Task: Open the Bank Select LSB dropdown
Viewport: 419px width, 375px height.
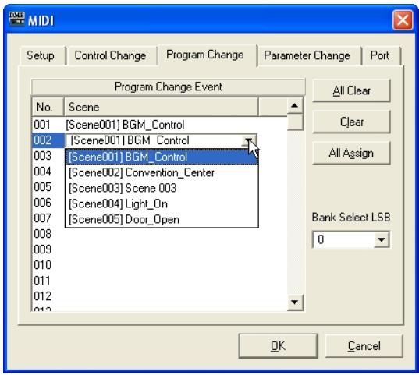Action: pos(381,239)
